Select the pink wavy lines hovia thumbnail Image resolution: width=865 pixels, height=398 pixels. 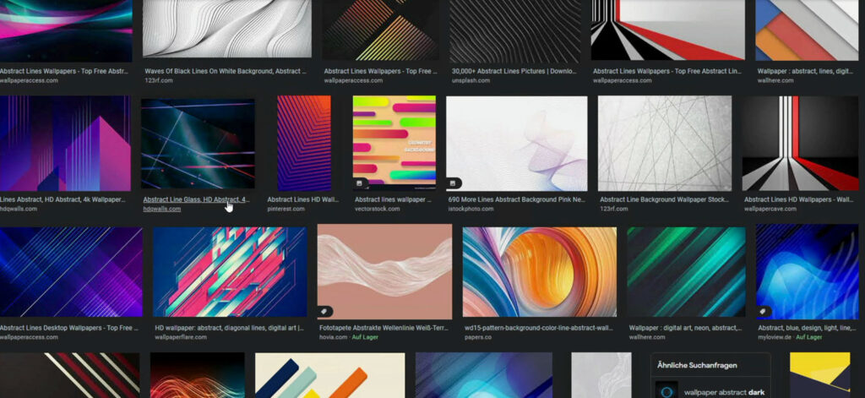(x=384, y=271)
